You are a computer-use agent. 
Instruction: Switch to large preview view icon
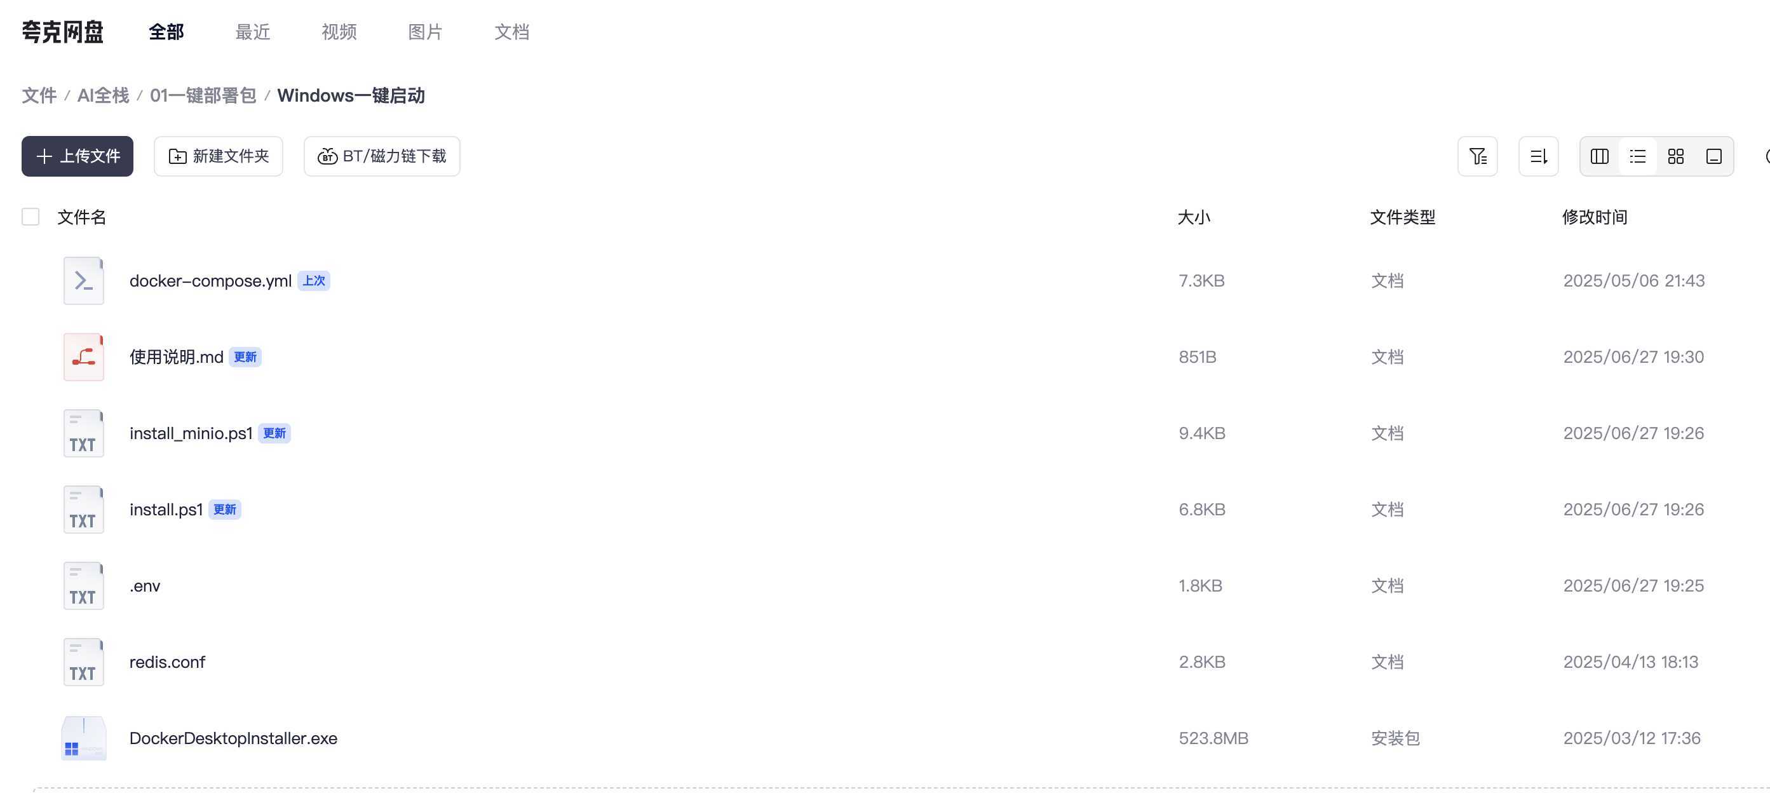(1714, 156)
